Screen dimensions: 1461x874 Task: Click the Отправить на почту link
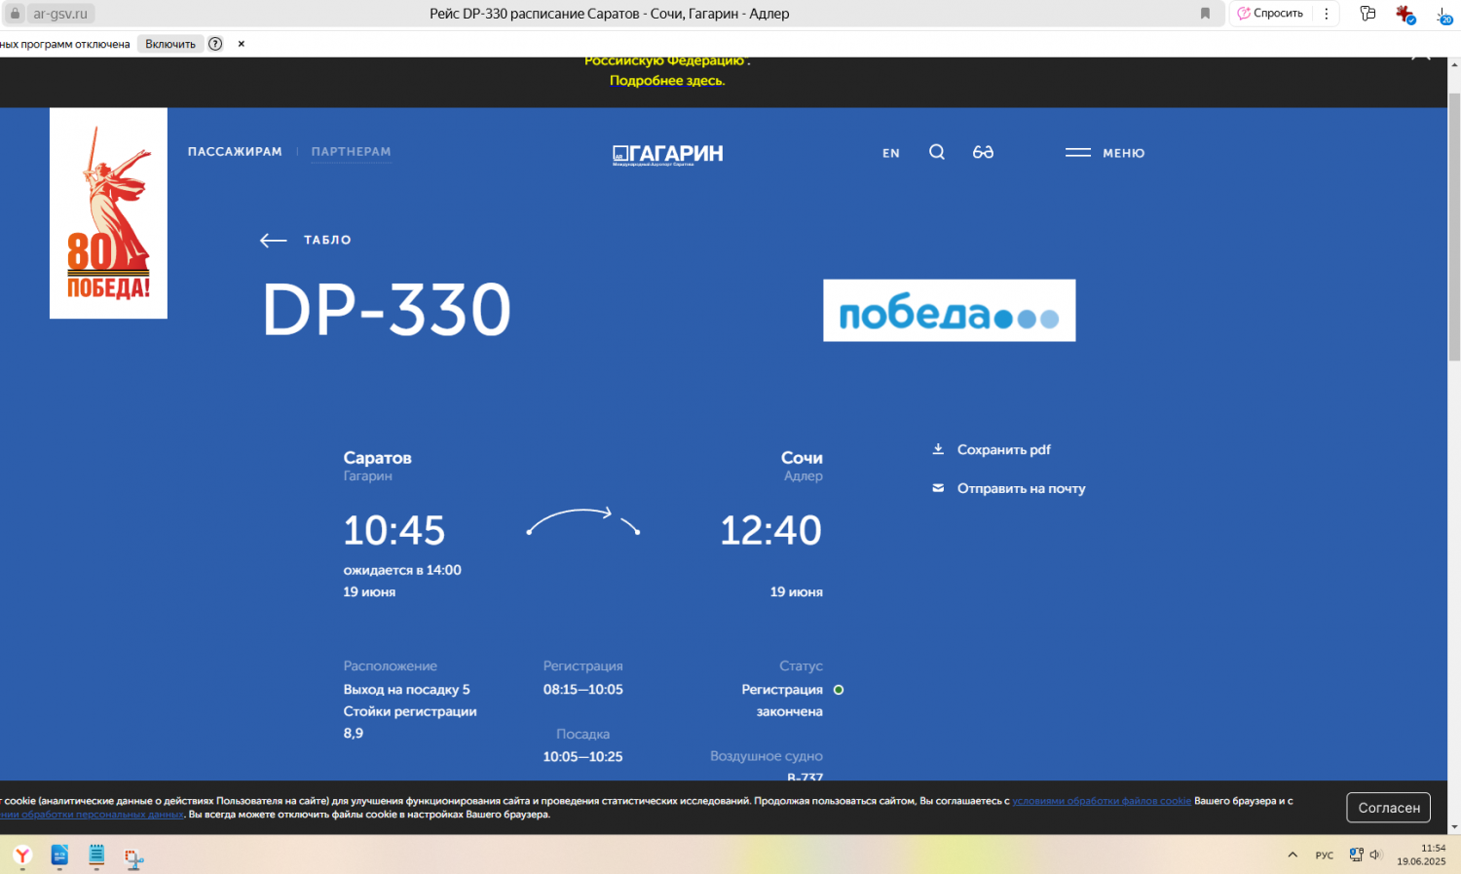[1008, 488]
